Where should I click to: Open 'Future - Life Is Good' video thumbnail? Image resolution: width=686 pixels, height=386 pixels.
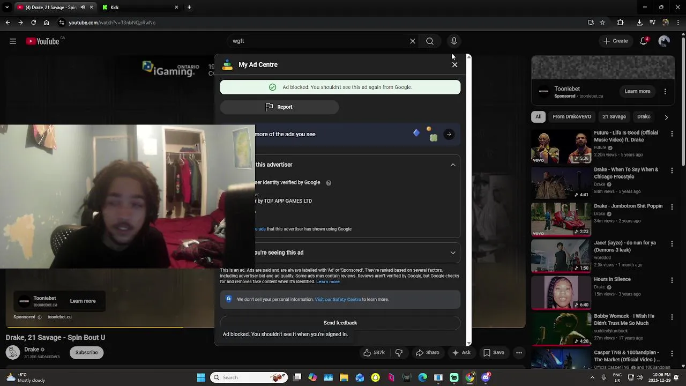561,146
